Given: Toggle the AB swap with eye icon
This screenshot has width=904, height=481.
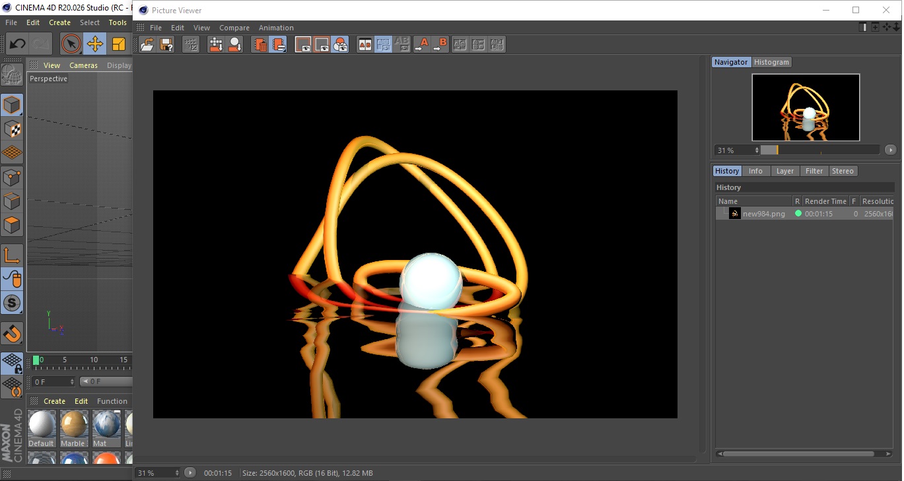Looking at the screenshot, I should coord(384,44).
